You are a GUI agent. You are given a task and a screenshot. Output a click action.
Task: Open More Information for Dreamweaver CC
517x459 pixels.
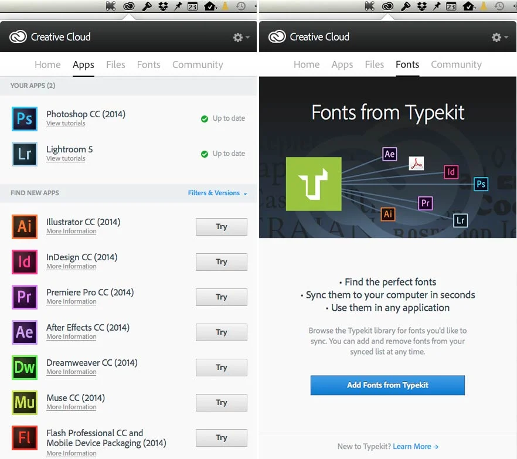[72, 372]
